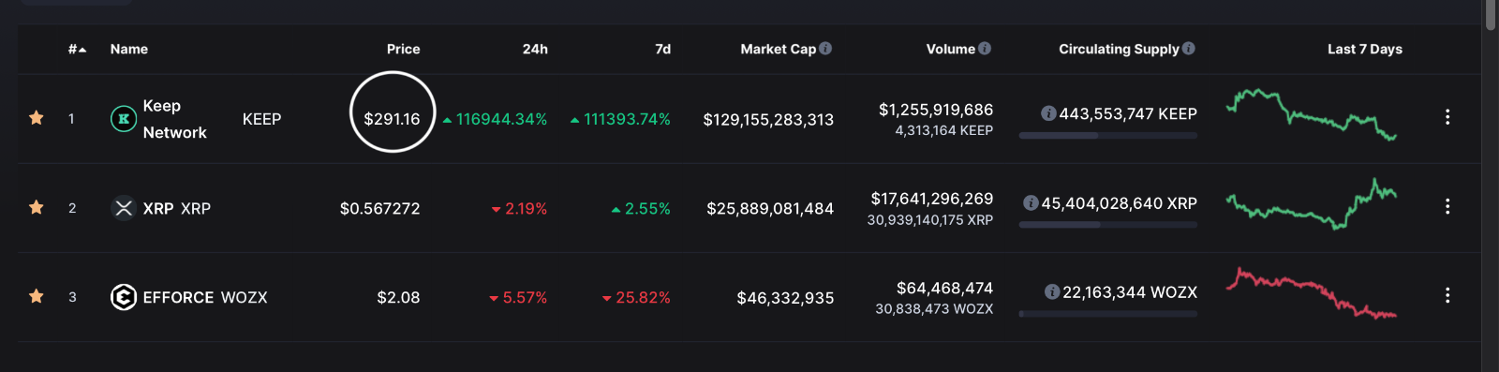Click the KEEP circulating supply progress bar
Viewport: 1499px width, 372px height.
coord(1108,136)
